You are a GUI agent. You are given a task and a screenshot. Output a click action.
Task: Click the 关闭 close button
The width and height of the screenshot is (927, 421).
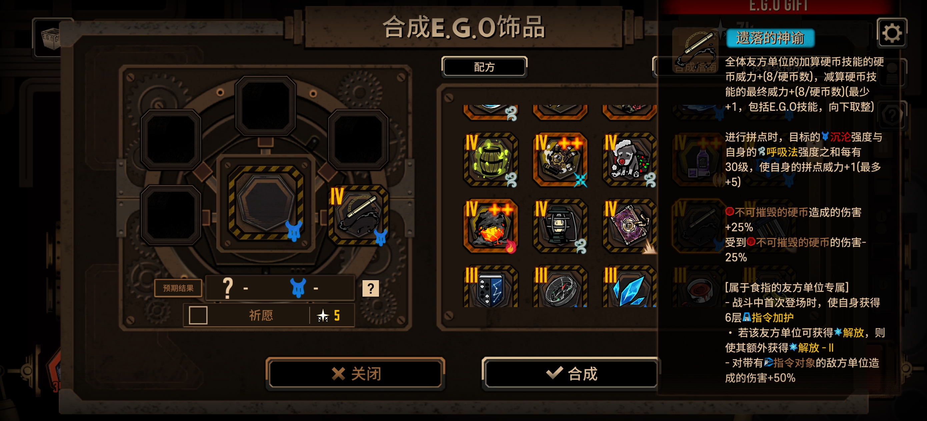[355, 374]
